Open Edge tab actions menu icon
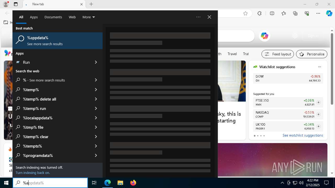The height and width of the screenshot is (188, 335). point(16,4)
